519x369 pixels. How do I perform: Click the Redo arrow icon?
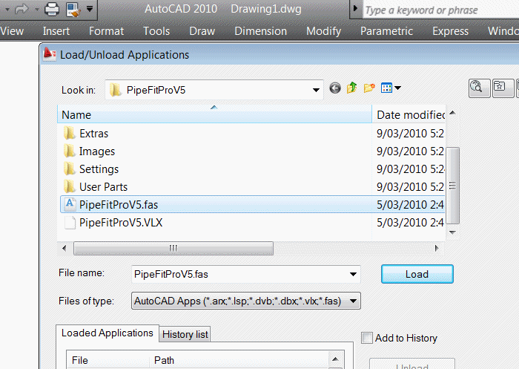coord(22,9)
